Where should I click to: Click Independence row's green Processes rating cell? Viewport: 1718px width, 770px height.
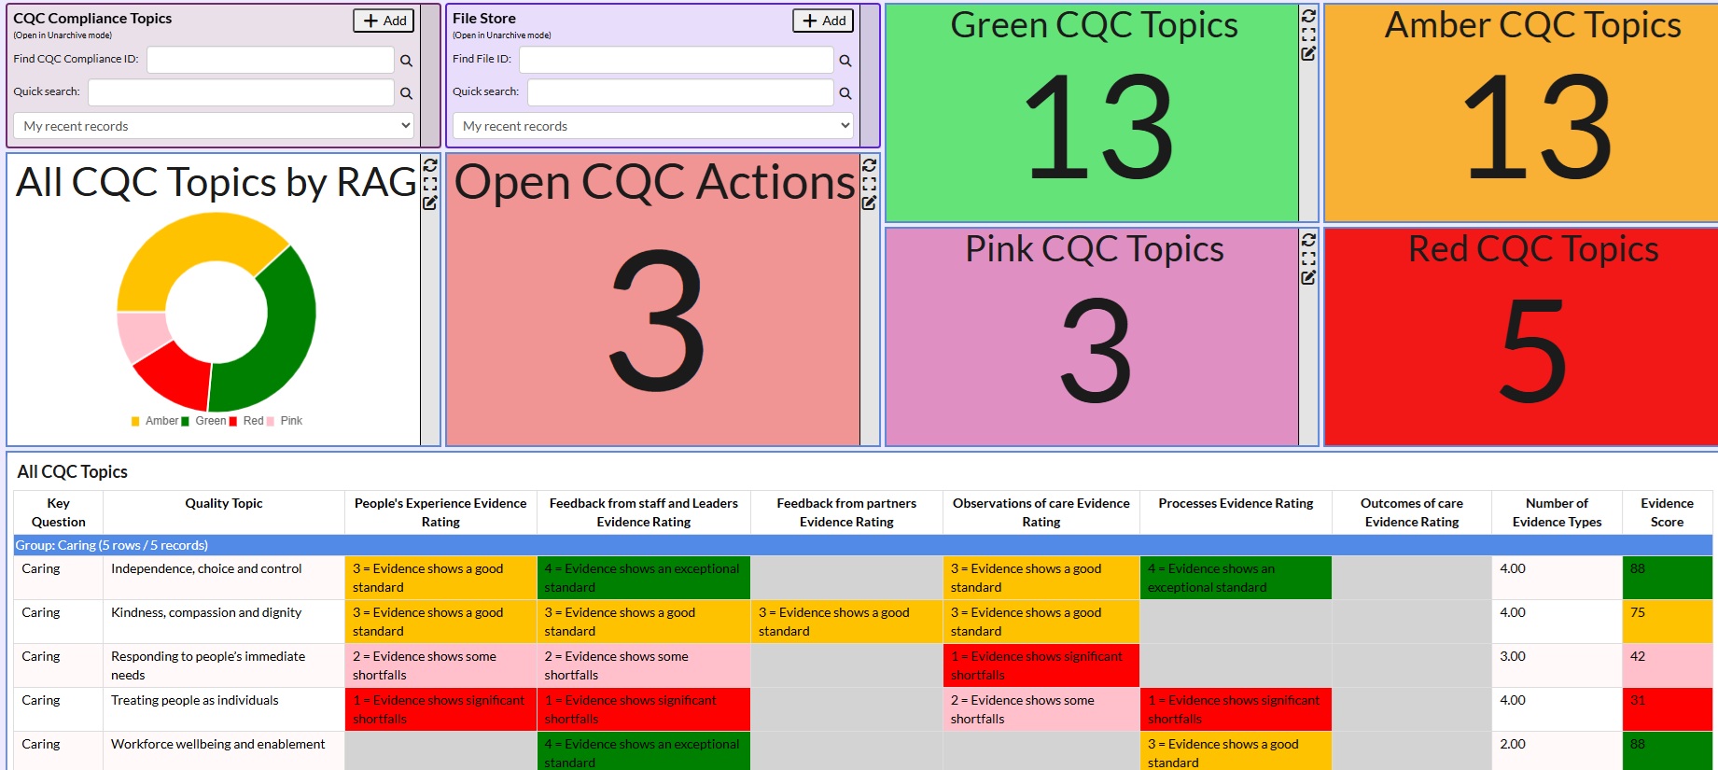point(1236,578)
